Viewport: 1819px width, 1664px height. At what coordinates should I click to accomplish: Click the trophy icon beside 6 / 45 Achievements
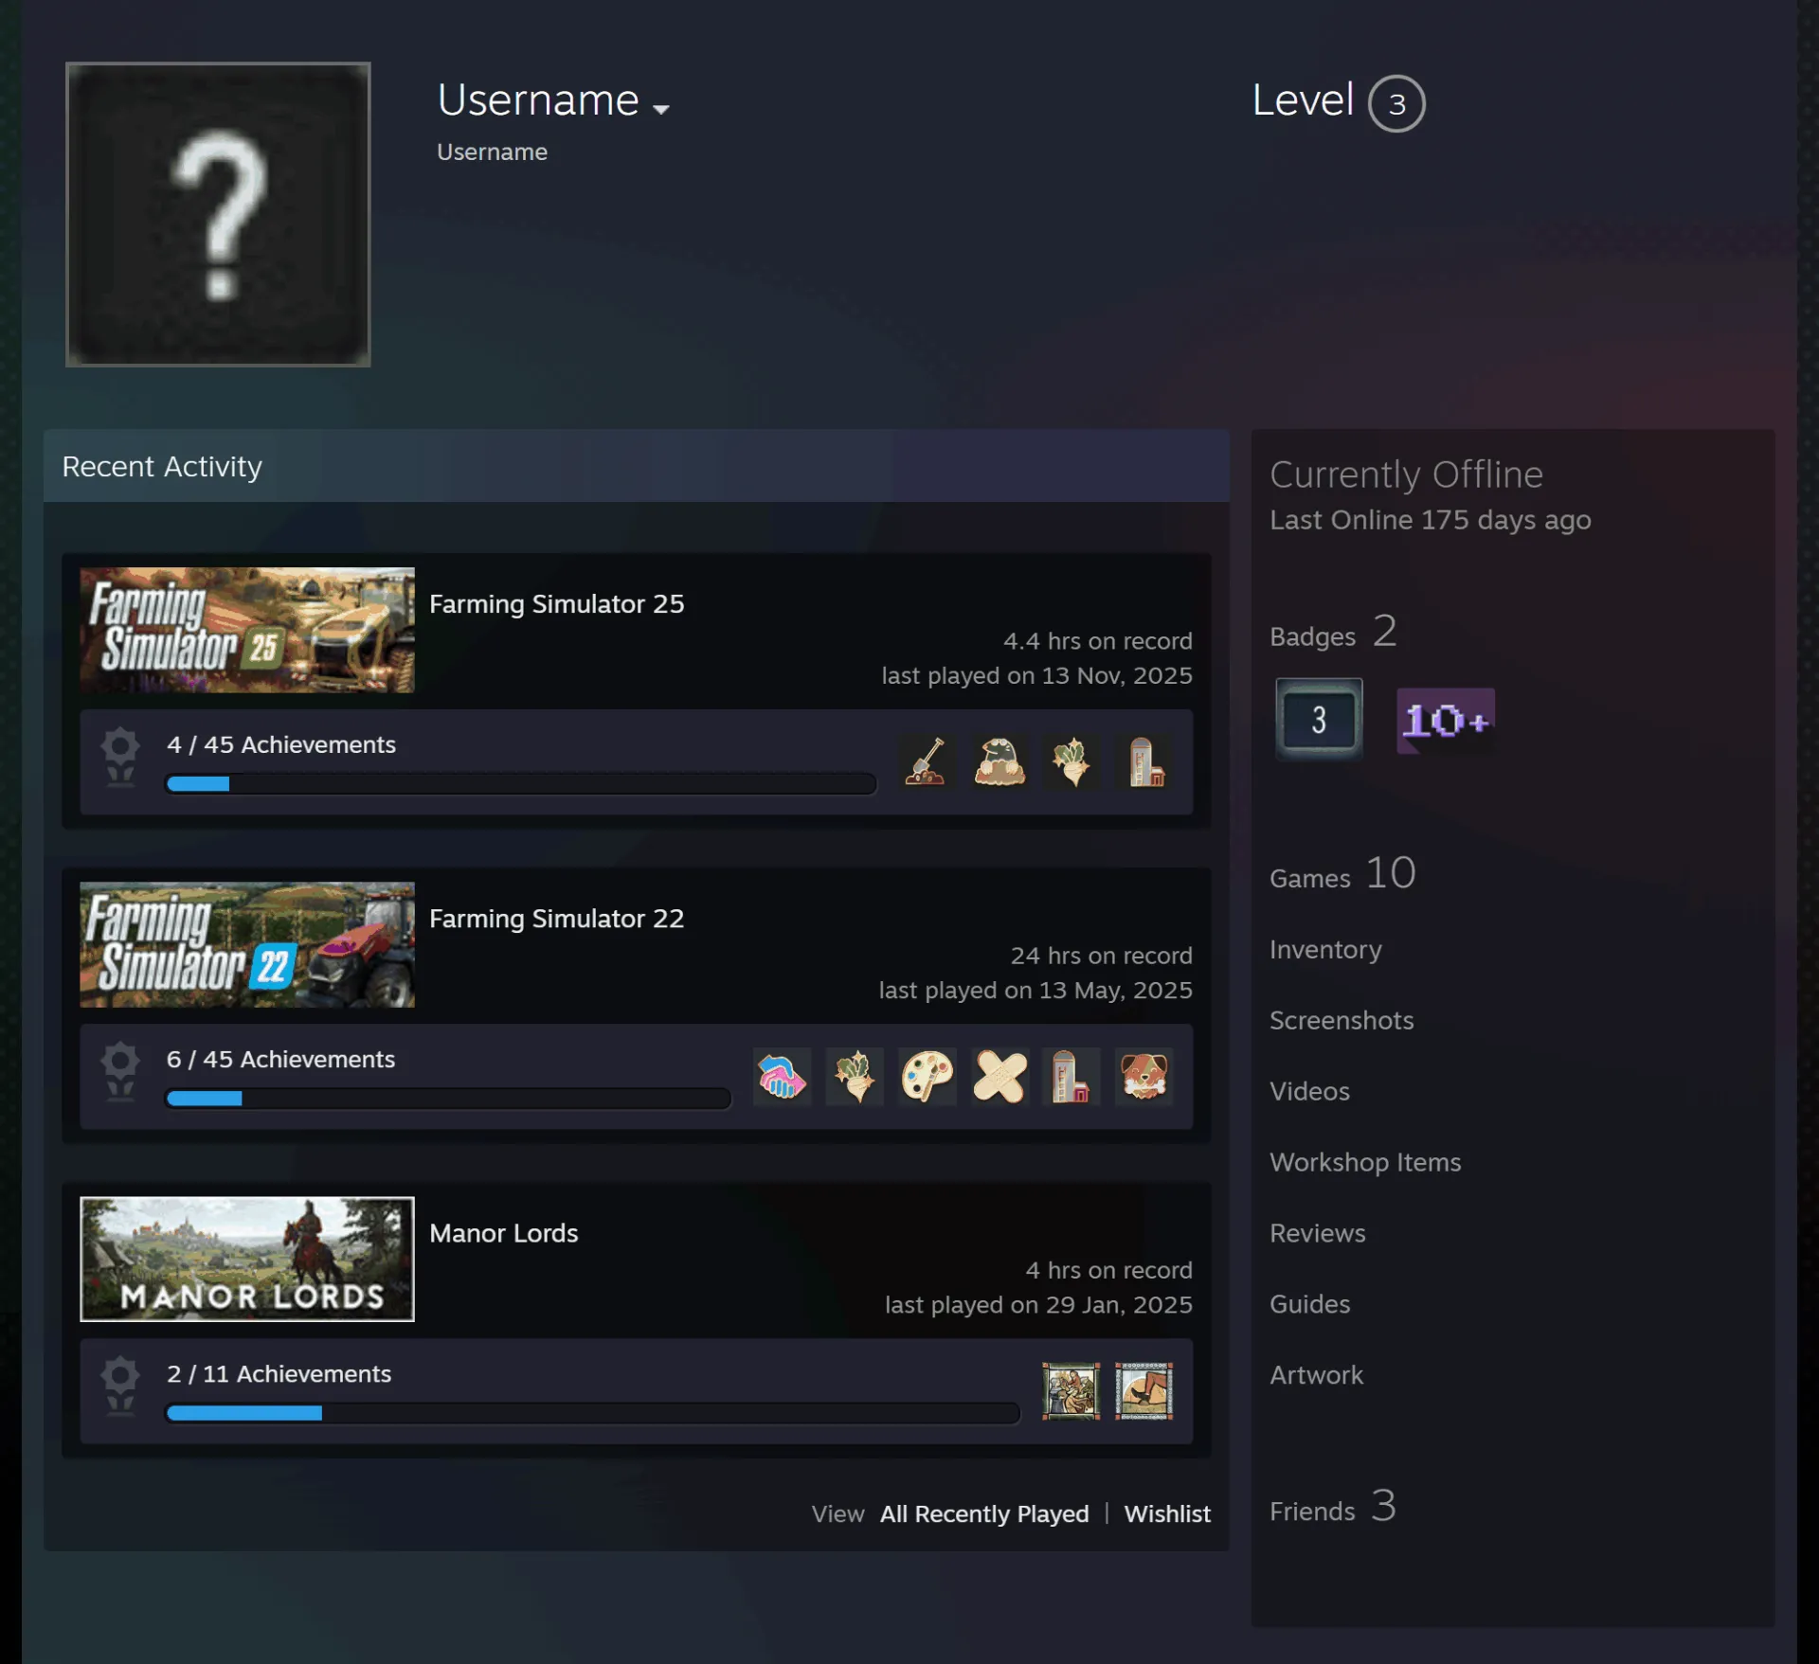tap(120, 1071)
